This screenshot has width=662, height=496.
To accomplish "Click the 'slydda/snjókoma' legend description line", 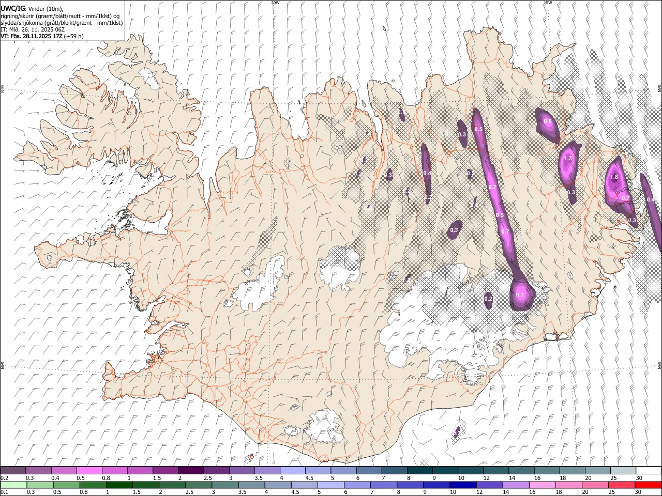I will tap(62, 23).
